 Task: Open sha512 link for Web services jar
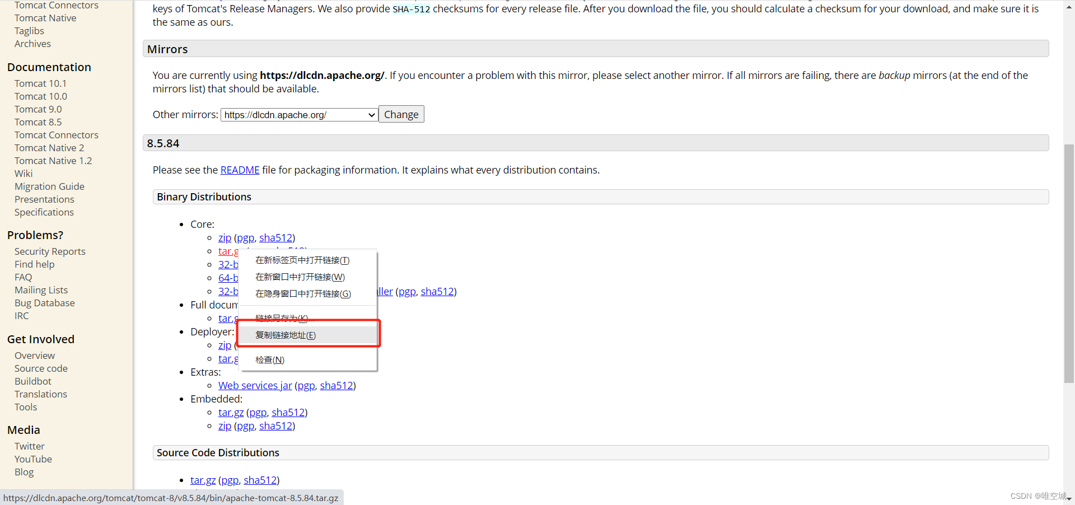click(x=336, y=386)
